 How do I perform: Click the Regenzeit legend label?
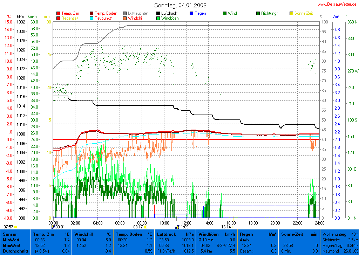tap(70, 18)
